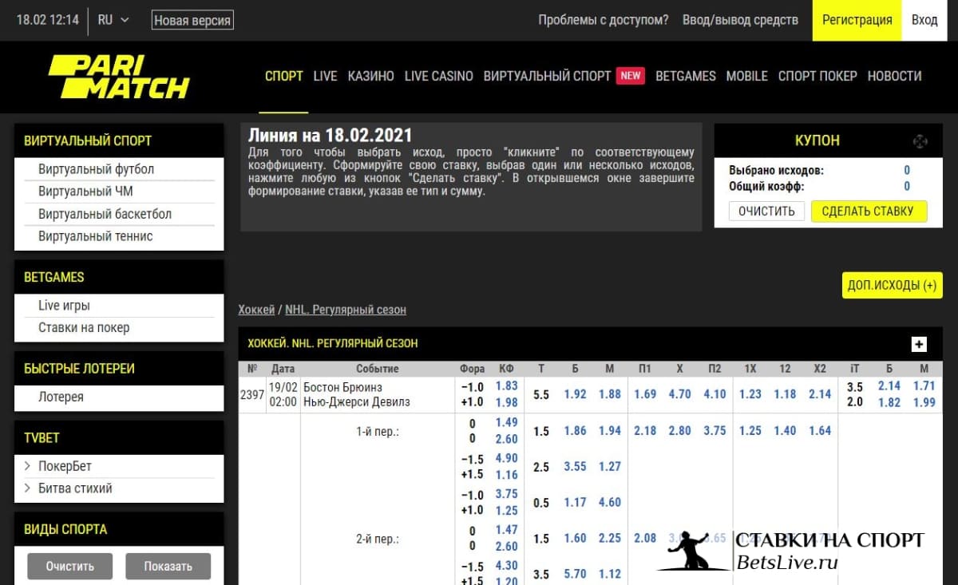Open the Проблемы с доступом? link
The image size is (958, 585).
pyautogui.click(x=604, y=20)
